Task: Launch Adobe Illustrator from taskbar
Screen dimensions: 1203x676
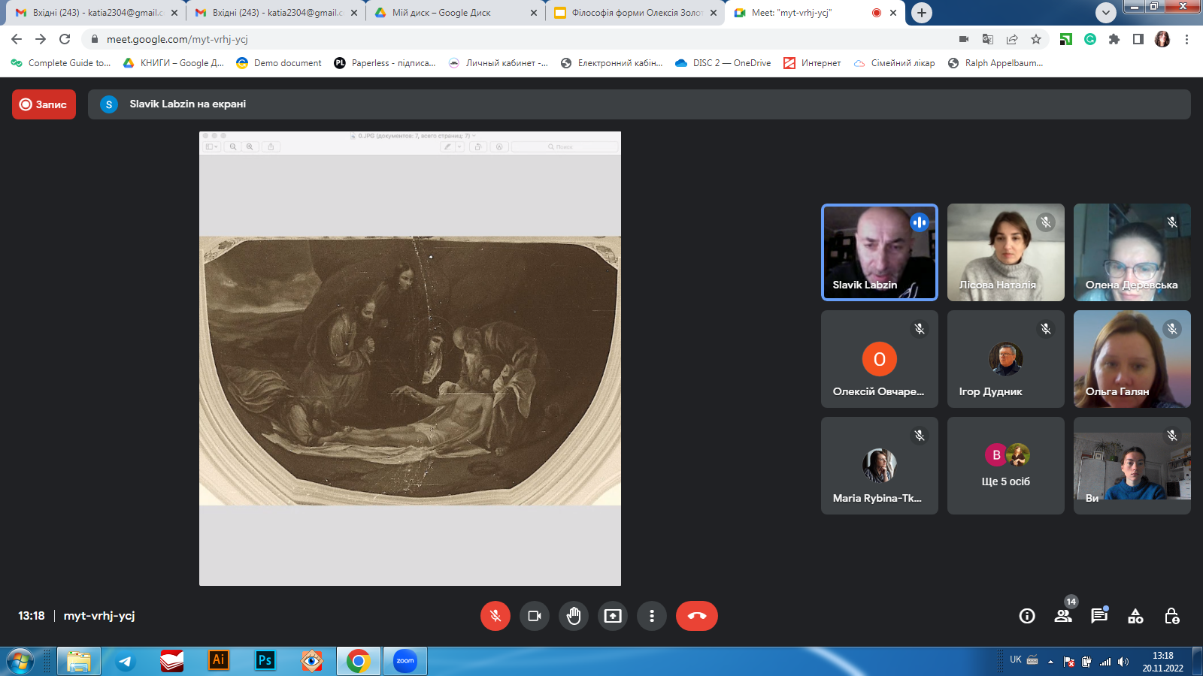Action: [x=218, y=661]
